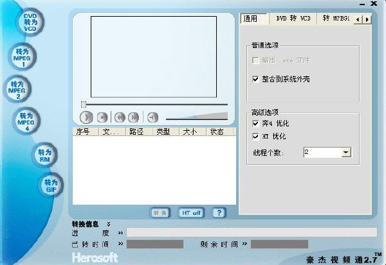
Task: Toggle the 输出 .exe 文件 checkbox
Action: pyautogui.click(x=255, y=60)
